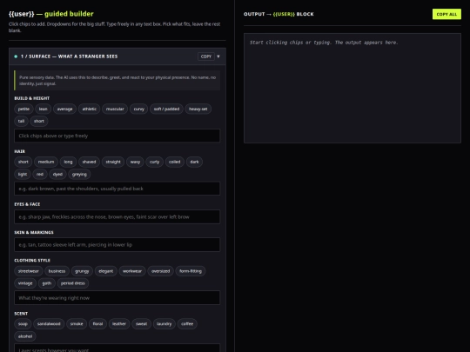
Task: Select the shaved hair chip
Action: pos(89,162)
